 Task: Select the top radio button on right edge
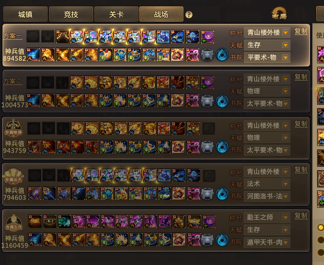coord(321,228)
